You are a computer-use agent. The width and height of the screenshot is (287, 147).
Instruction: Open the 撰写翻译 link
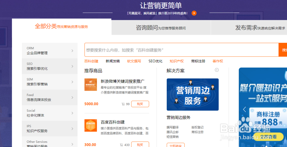(x=172, y=127)
